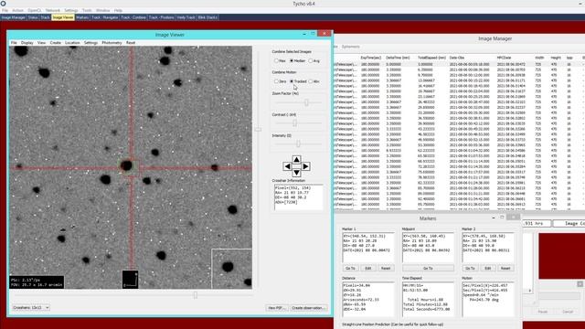Maximize the Image Viewer window
585x329 pixels.
[x=313, y=34]
